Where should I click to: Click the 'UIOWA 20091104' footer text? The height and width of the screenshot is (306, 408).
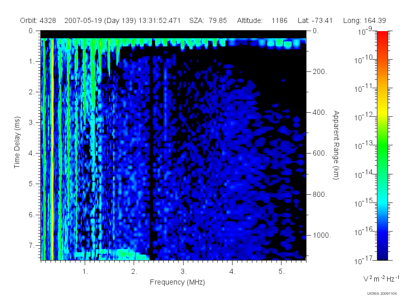click(x=381, y=294)
